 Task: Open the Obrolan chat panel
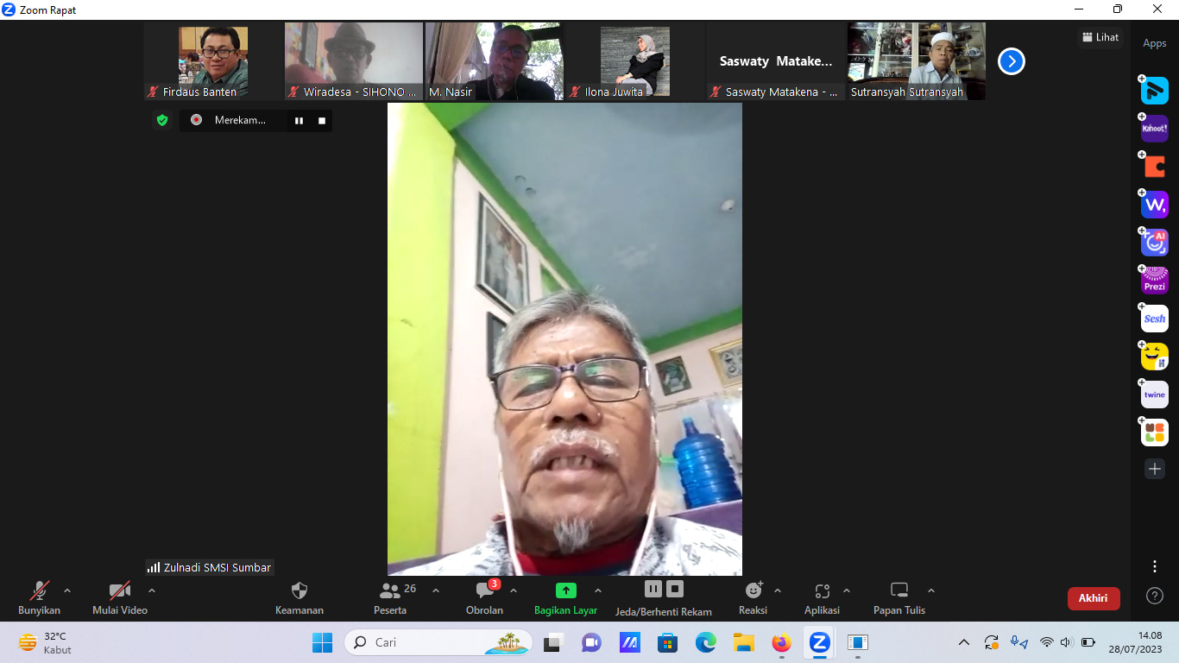[x=484, y=598]
